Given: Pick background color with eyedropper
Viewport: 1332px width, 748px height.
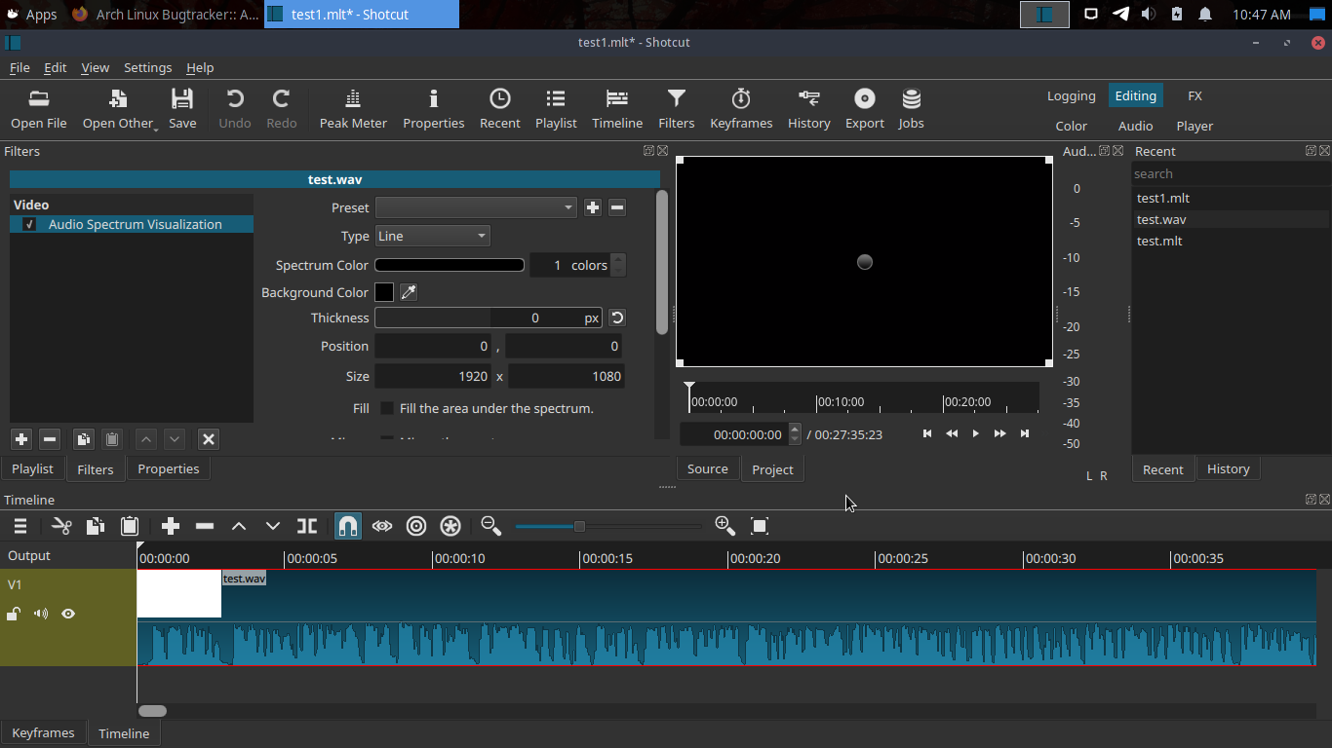Looking at the screenshot, I should point(409,292).
